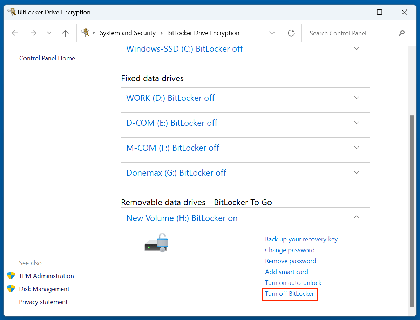Click the Forward navigation arrow
Screen dimensions: 420x320
[33, 33]
